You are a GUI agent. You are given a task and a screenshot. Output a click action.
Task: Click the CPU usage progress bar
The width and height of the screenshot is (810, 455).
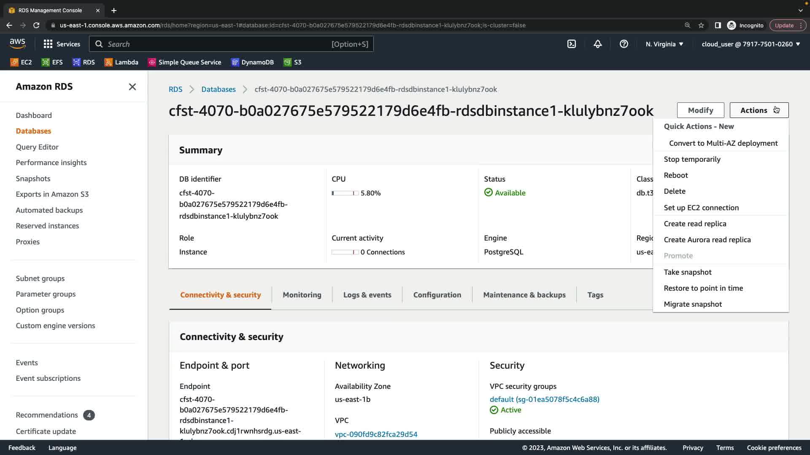pos(345,193)
